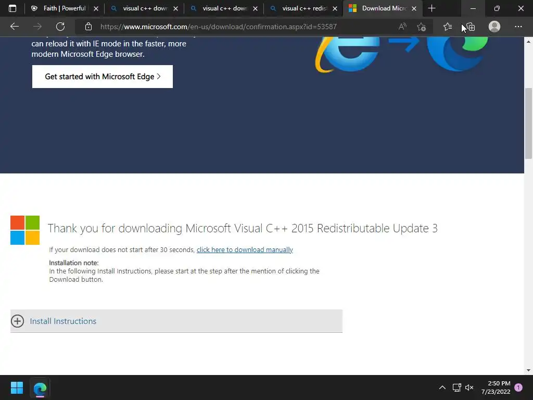
Task: Add this page to favorites
Action: [422, 27]
